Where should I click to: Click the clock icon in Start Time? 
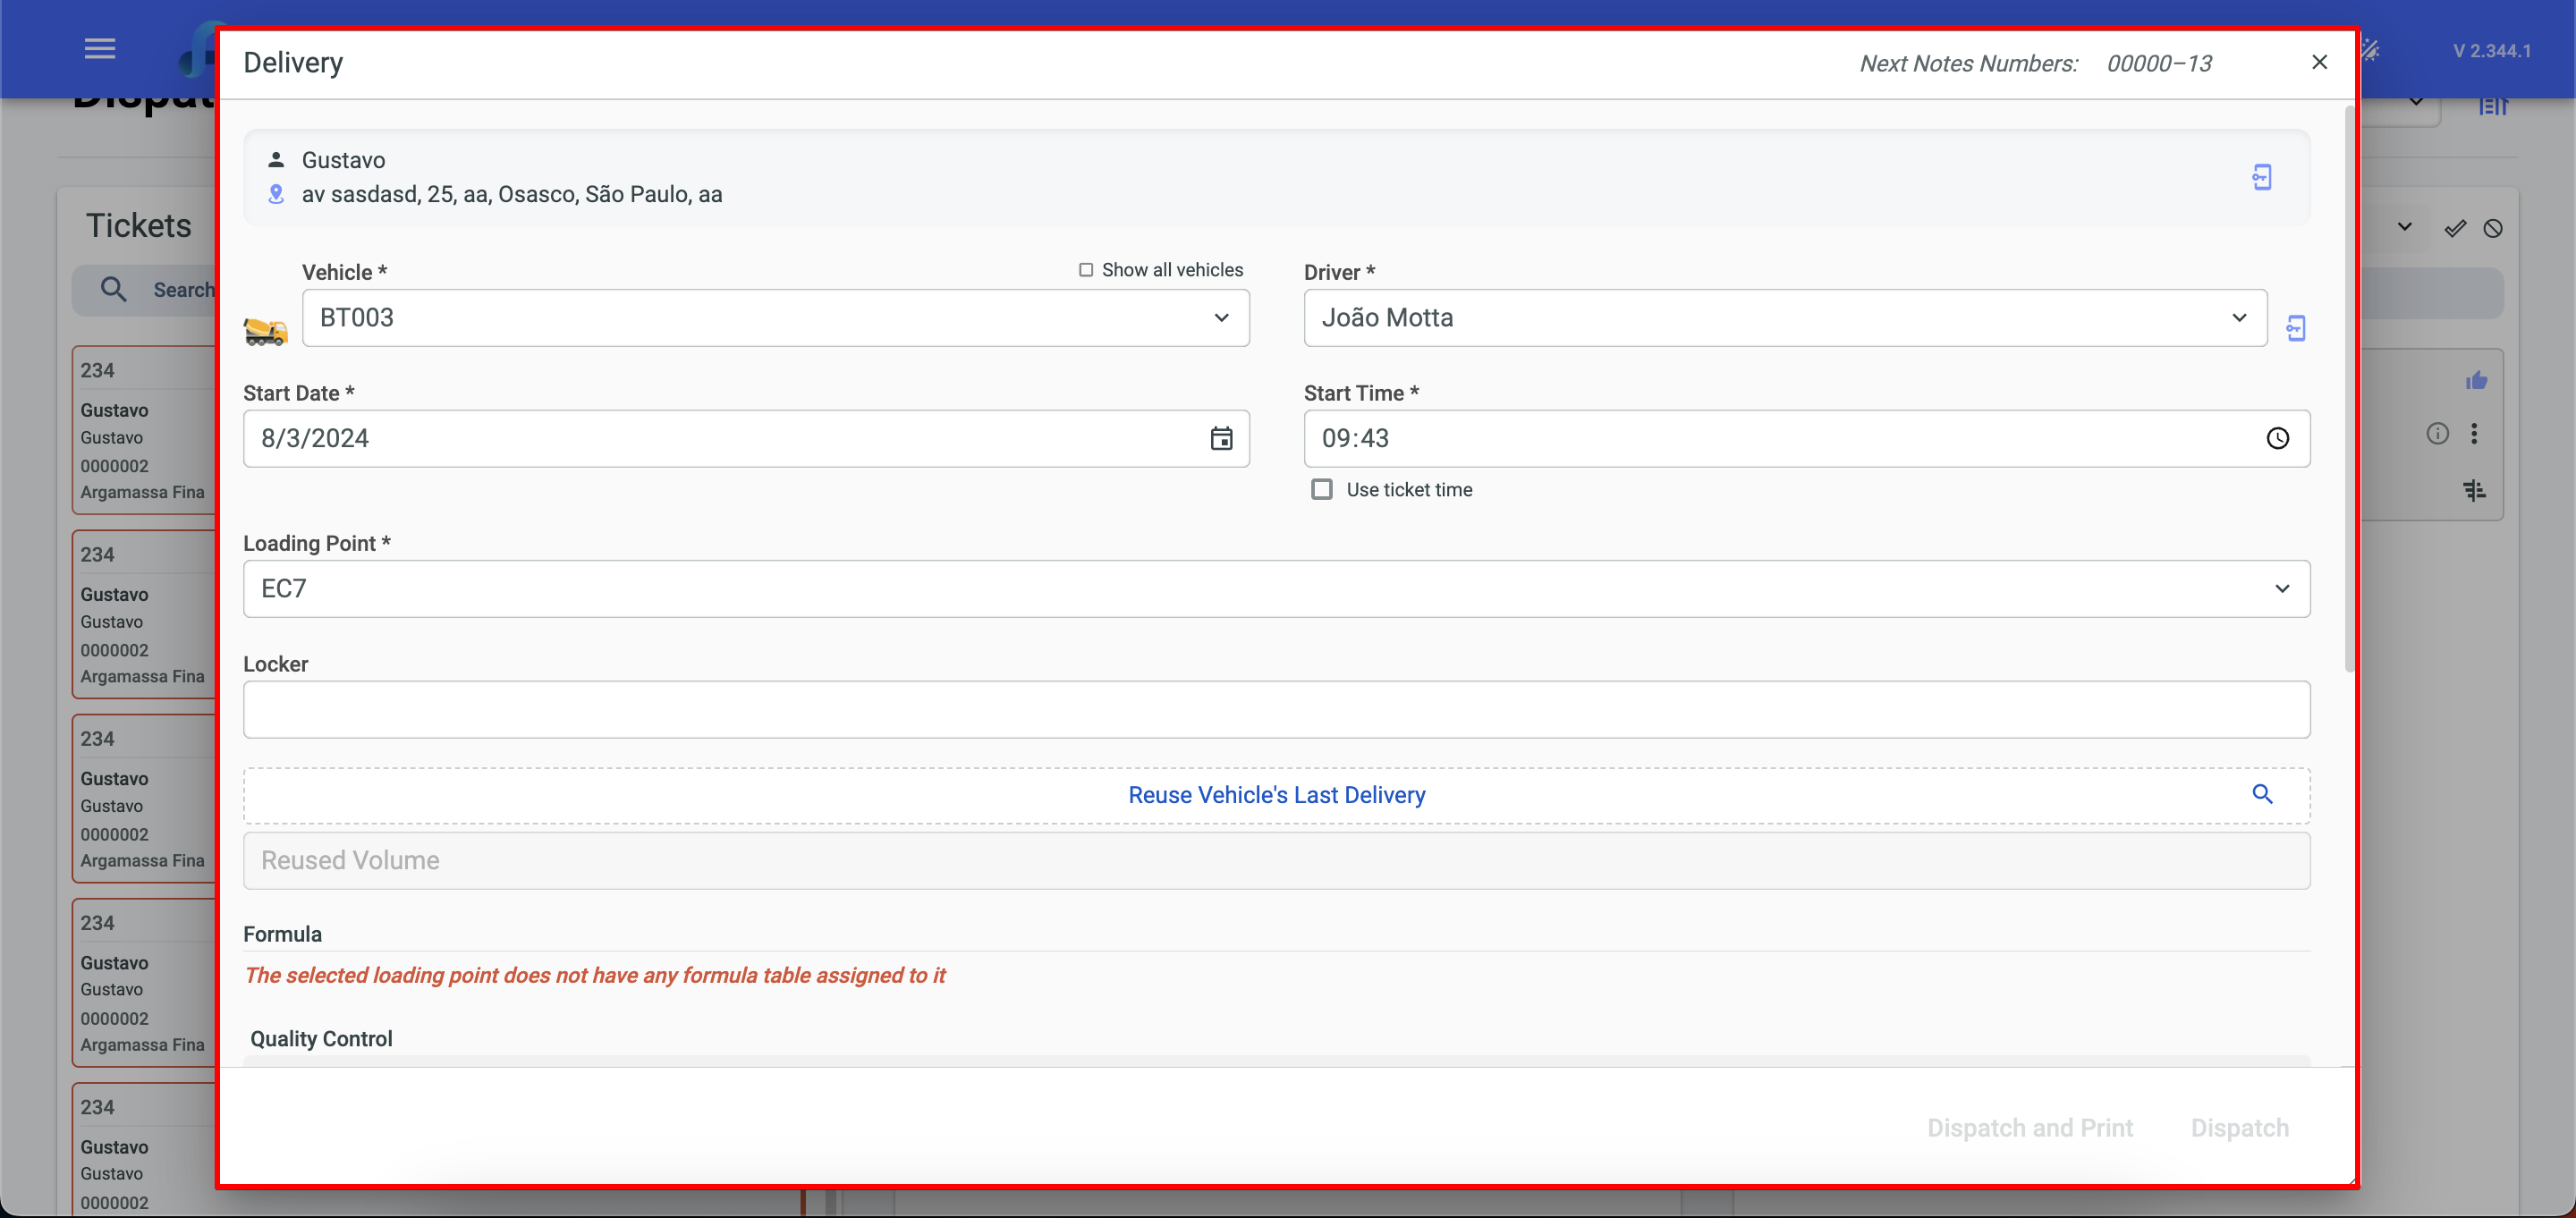coord(2277,438)
